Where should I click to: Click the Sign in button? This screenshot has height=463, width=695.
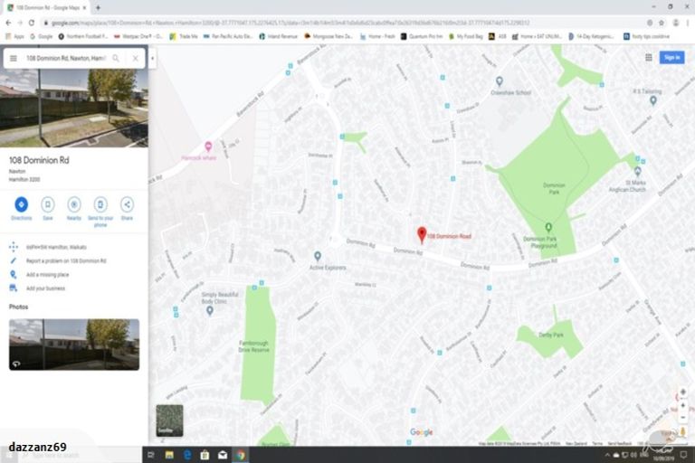tap(671, 57)
